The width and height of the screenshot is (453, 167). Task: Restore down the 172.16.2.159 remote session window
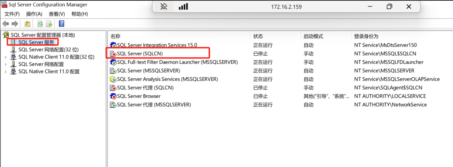click(x=389, y=7)
